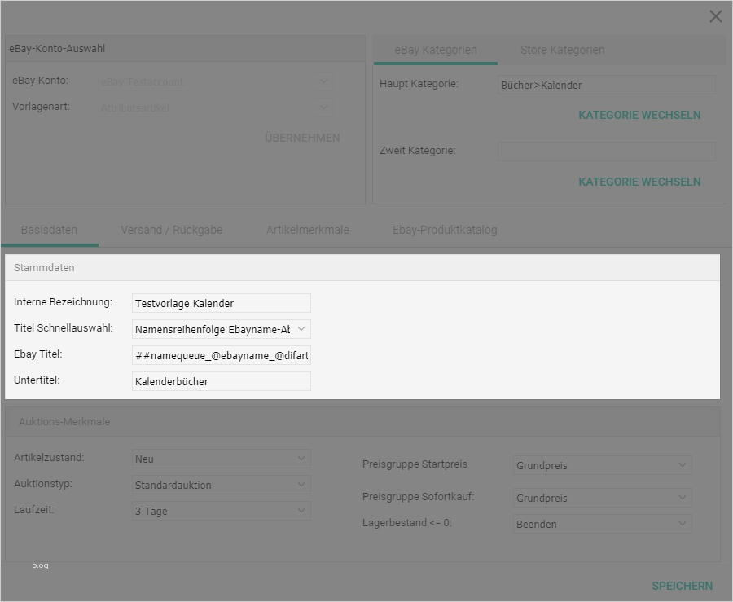Click the Ebay Titel input field

221,356
